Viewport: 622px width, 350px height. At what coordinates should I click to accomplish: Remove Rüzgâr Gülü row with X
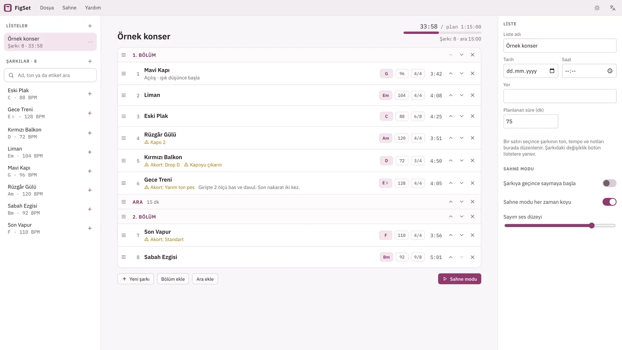472,138
